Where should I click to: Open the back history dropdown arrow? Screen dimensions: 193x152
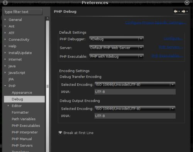point(179,12)
